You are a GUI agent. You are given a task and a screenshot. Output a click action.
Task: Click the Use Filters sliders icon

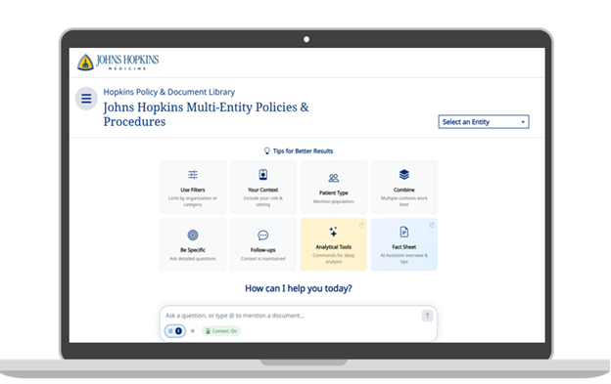(x=193, y=175)
